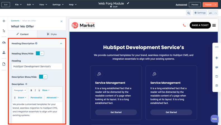Click the Contents breadcrumb link
The height and width of the screenshot is (125, 221).
(15, 21)
